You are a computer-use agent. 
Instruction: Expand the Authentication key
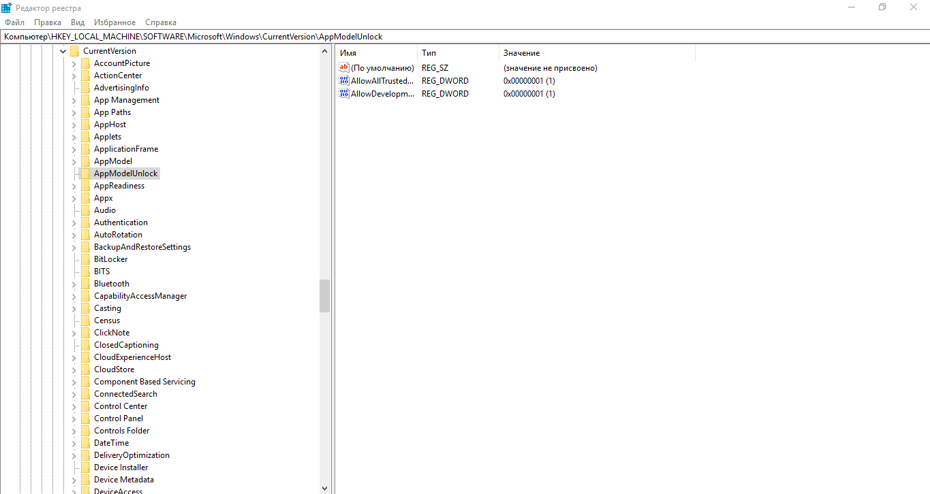74,223
